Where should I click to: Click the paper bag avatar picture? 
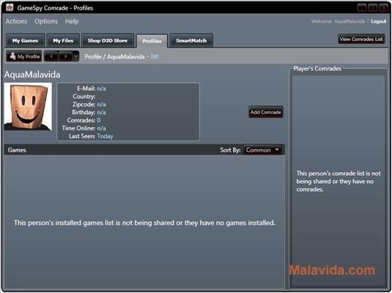pos(28,107)
